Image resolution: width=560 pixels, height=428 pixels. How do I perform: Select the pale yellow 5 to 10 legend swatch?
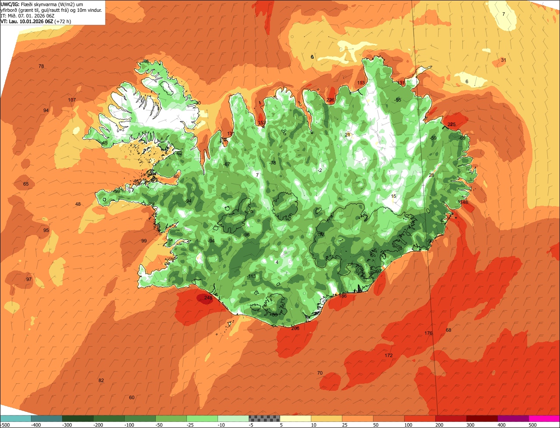tap(295, 418)
